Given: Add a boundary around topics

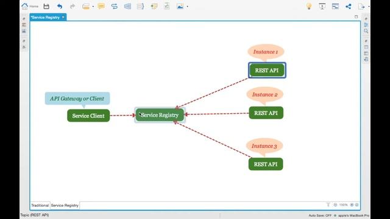Looking at the screenshot, I should (x=127, y=6).
